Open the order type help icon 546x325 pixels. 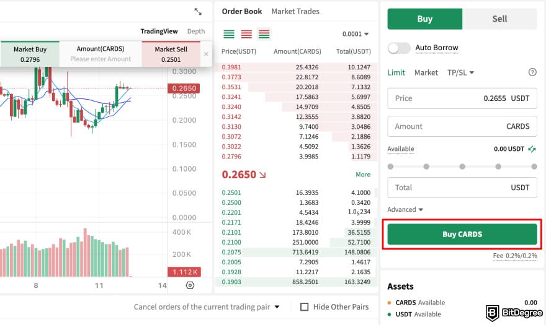click(x=532, y=72)
